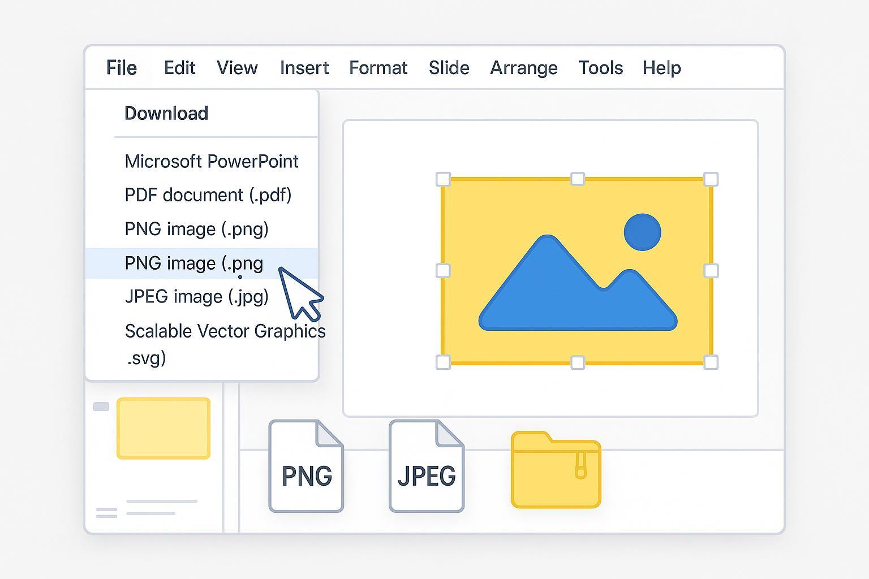Select PDF document (.pdf) option

(208, 195)
